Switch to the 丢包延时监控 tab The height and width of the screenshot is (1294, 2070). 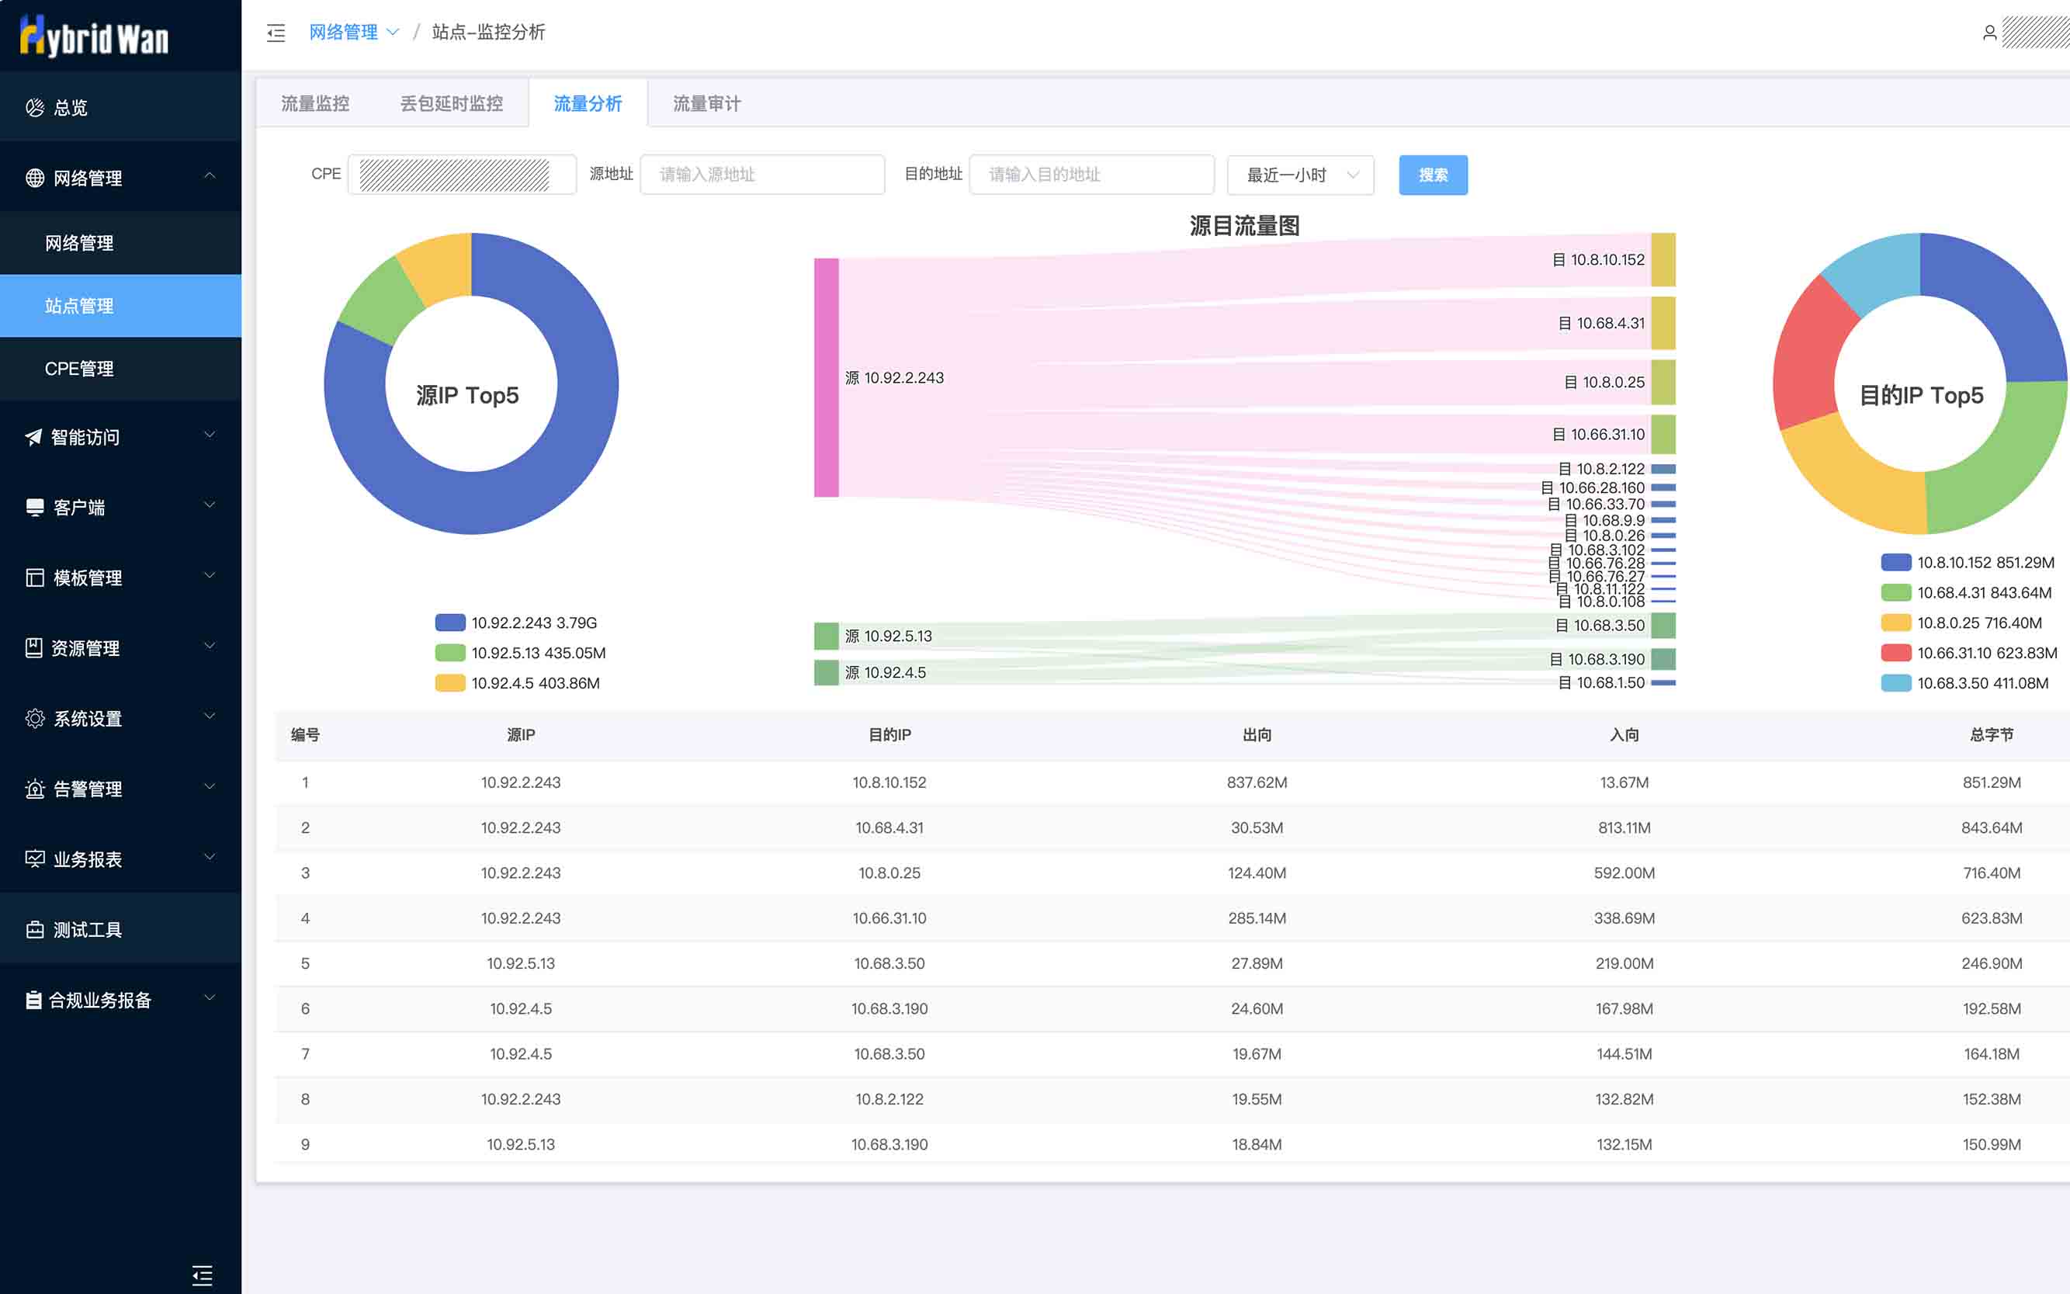tap(451, 103)
